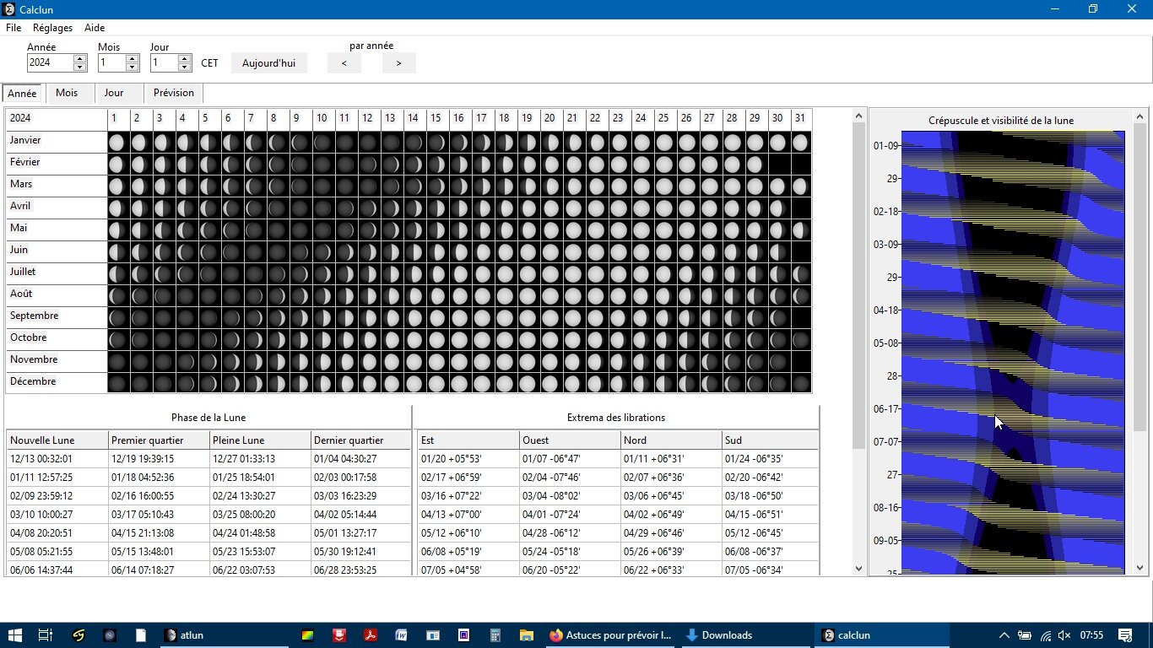The height and width of the screenshot is (648, 1153).
Task: Select moon phase icon for Mai day 15
Action: coord(436,229)
